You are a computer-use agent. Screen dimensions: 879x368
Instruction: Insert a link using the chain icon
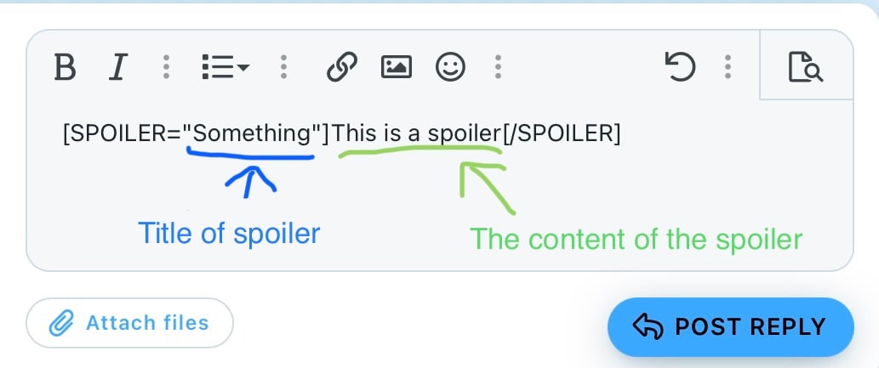point(342,67)
